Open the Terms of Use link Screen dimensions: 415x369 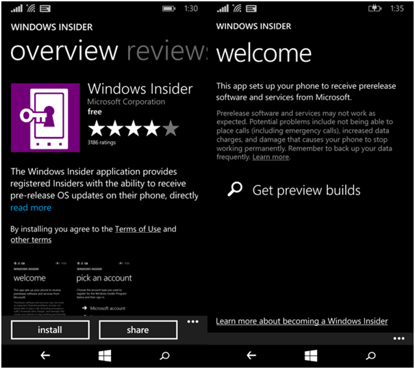pyautogui.click(x=138, y=229)
